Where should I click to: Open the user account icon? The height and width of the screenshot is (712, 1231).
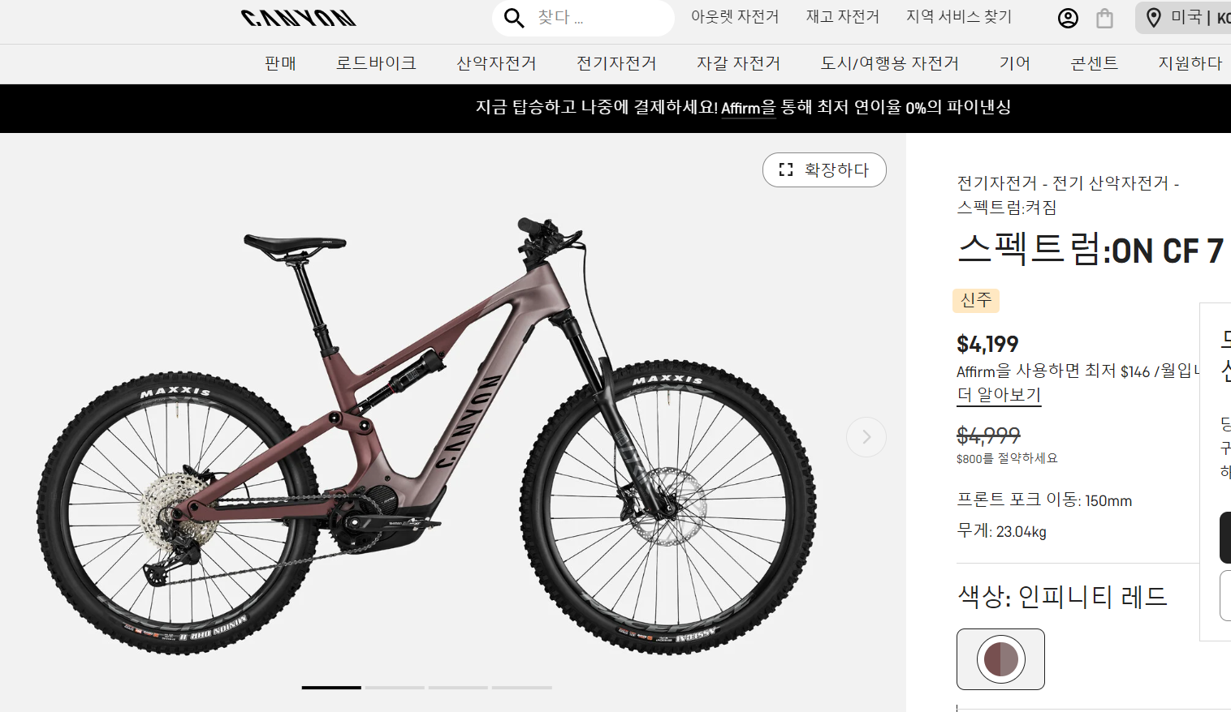pyautogui.click(x=1068, y=18)
